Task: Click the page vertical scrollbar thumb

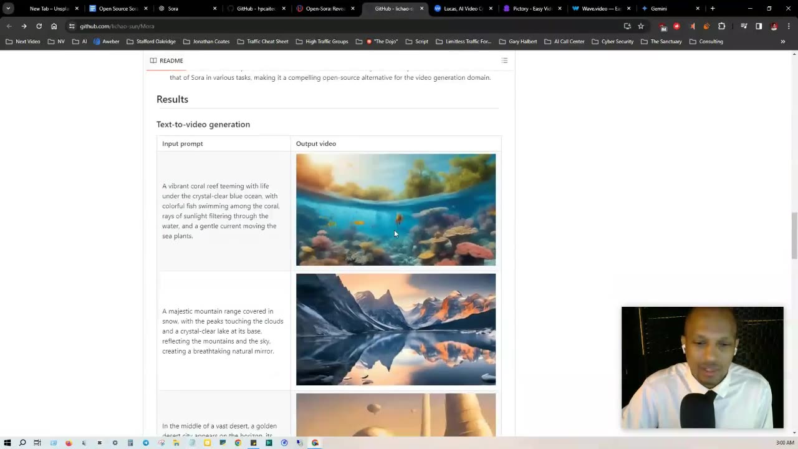Action: (794, 236)
